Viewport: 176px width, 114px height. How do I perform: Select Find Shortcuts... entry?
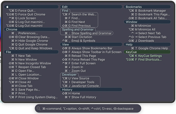click(x=144, y=59)
